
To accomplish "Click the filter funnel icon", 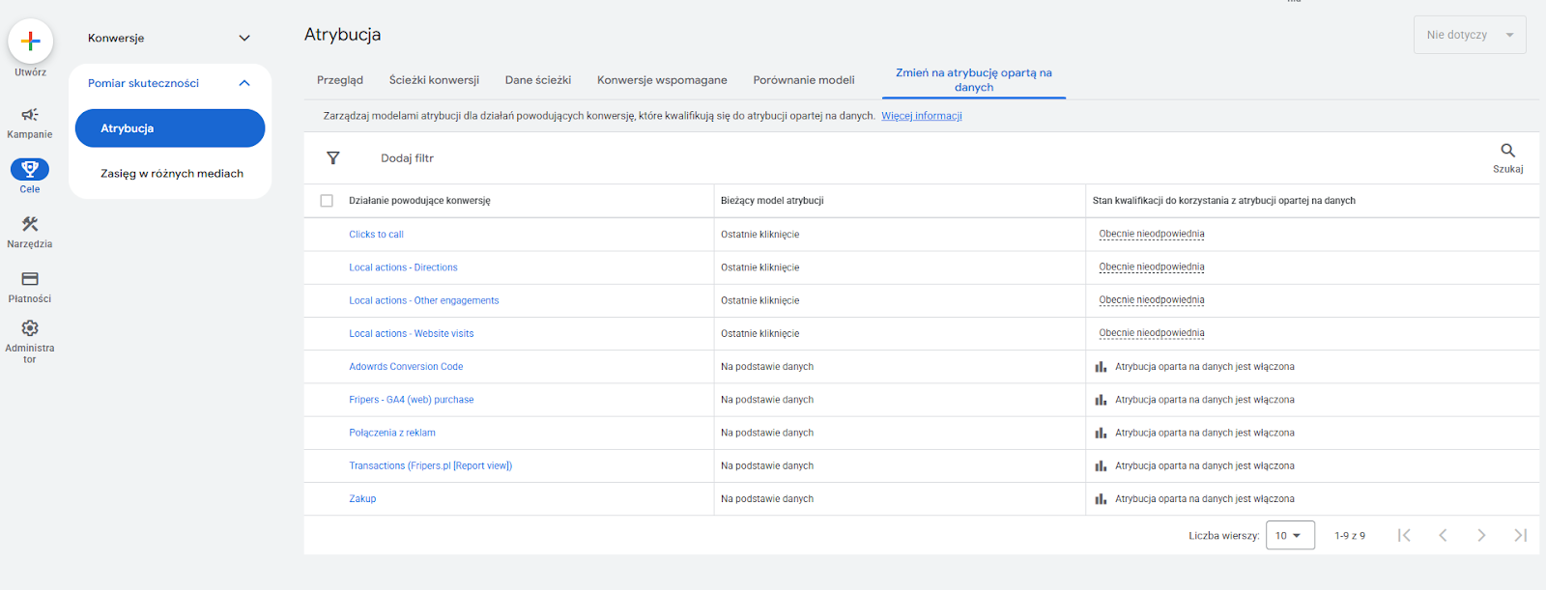I will 333,158.
